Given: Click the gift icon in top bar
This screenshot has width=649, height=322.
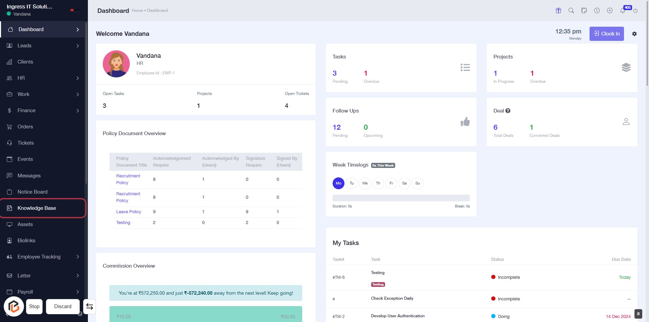Looking at the screenshot, I should [x=558, y=10].
